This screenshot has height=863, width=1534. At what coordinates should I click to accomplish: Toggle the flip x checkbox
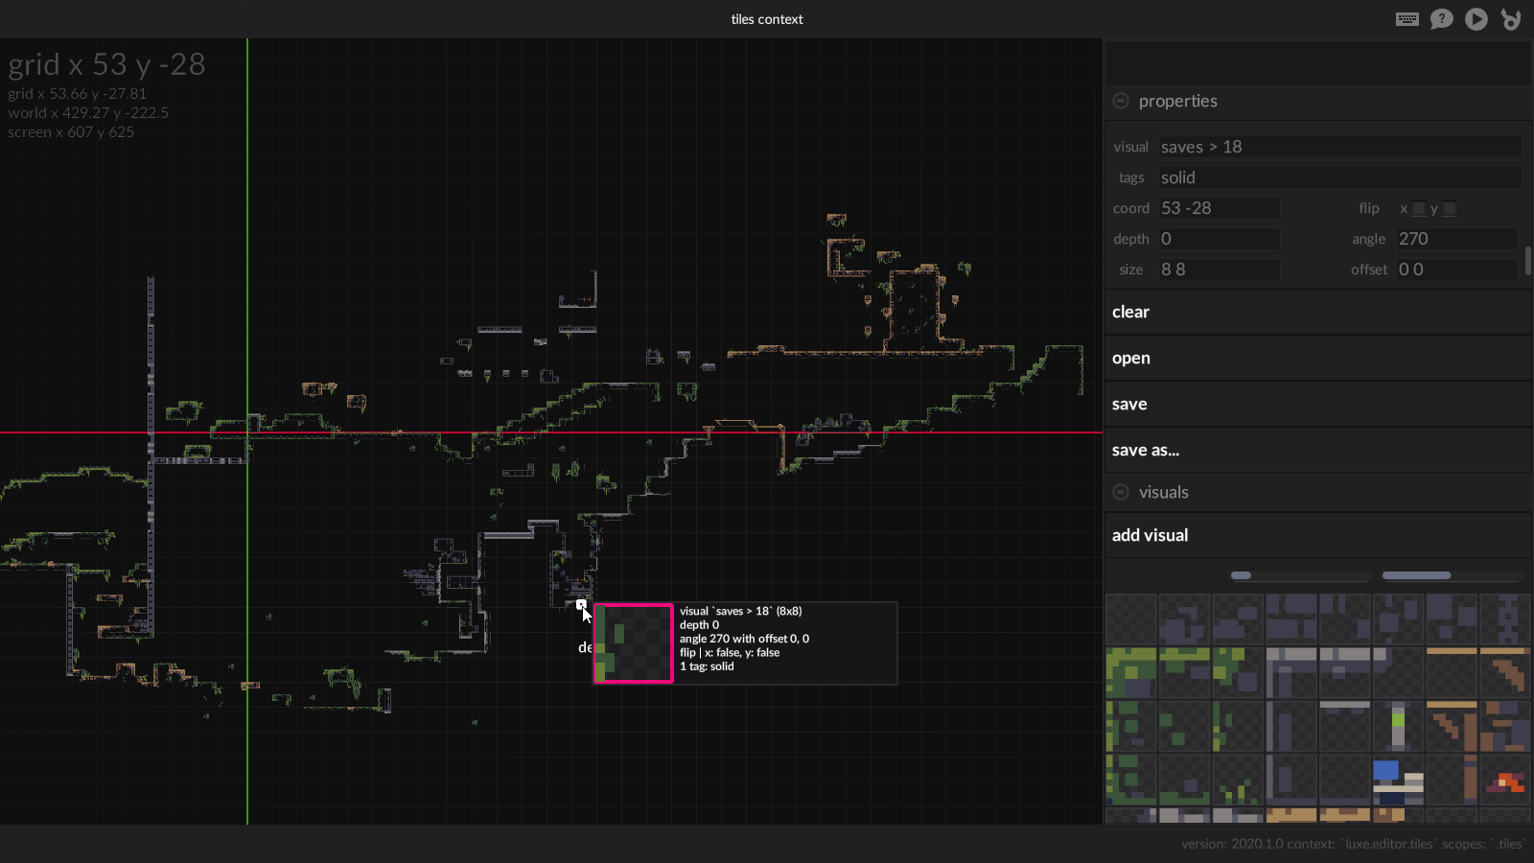coord(1419,208)
